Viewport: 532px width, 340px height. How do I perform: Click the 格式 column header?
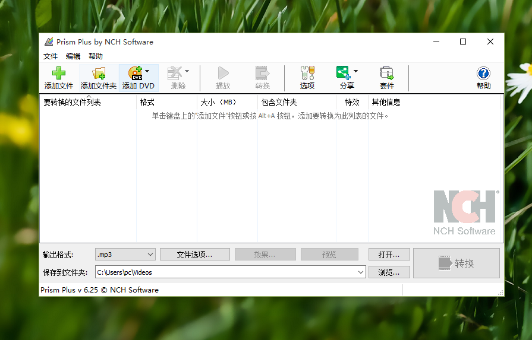click(x=166, y=102)
